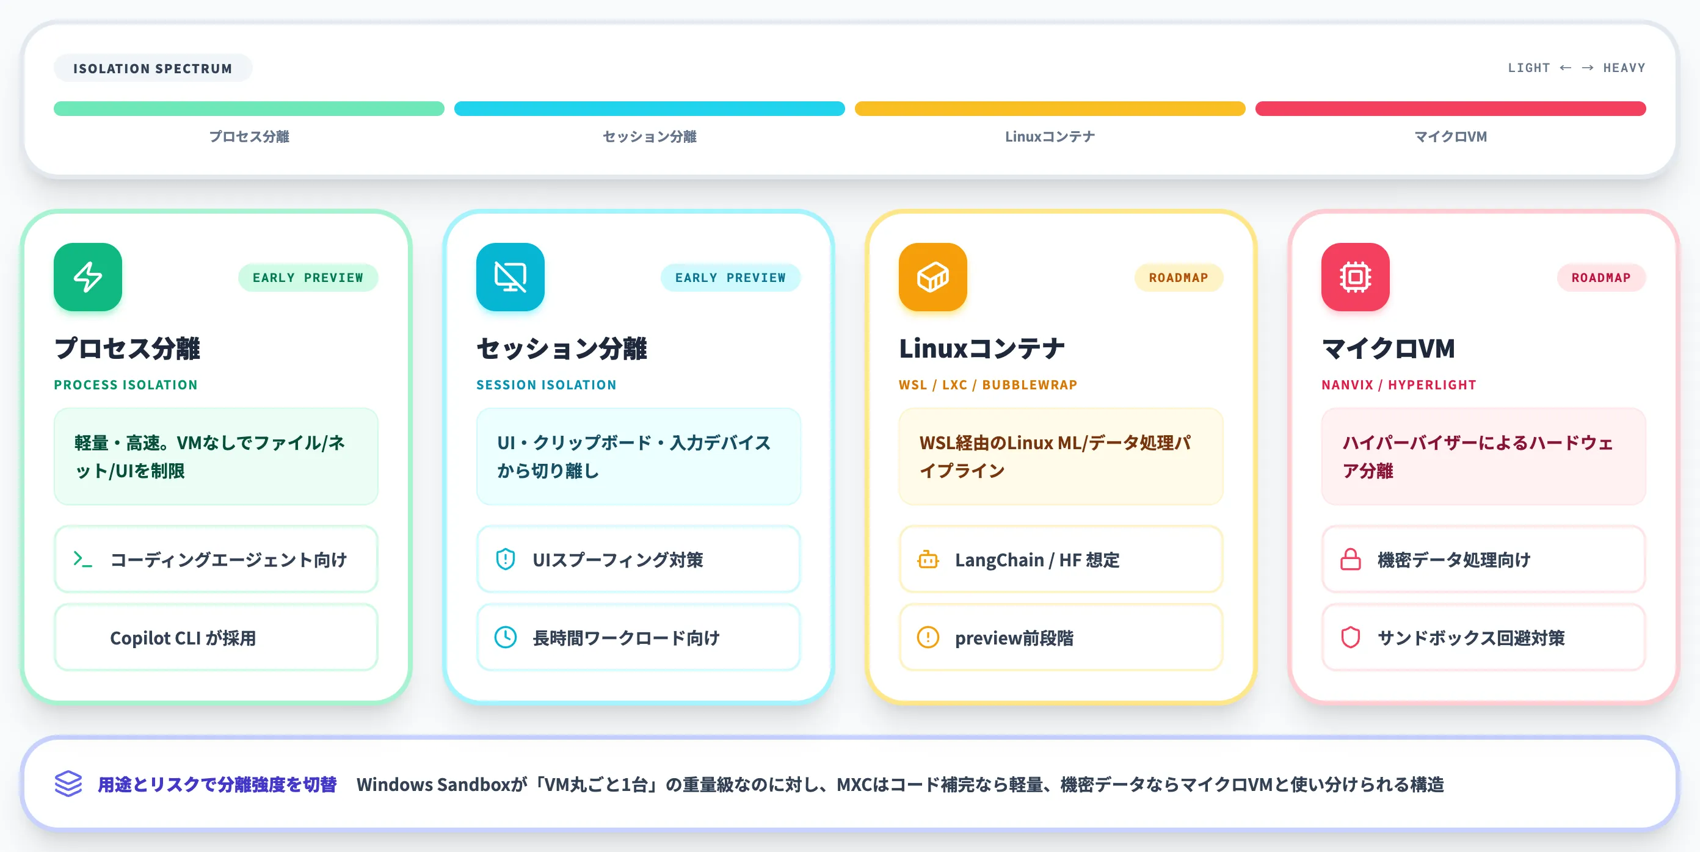1700x852 pixels.
Task: Click the ROADMAP badge on マイクロVM card
Action: [x=1601, y=278]
